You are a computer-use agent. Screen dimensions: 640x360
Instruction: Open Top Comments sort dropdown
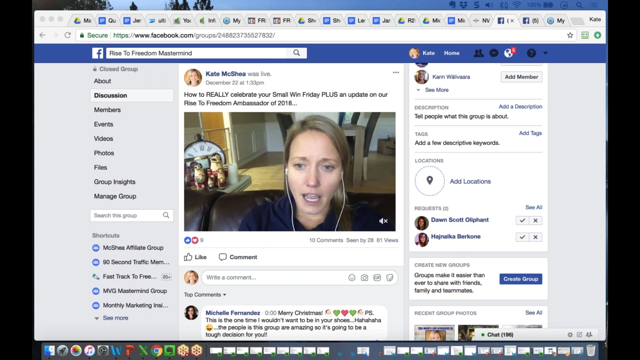[205, 295]
